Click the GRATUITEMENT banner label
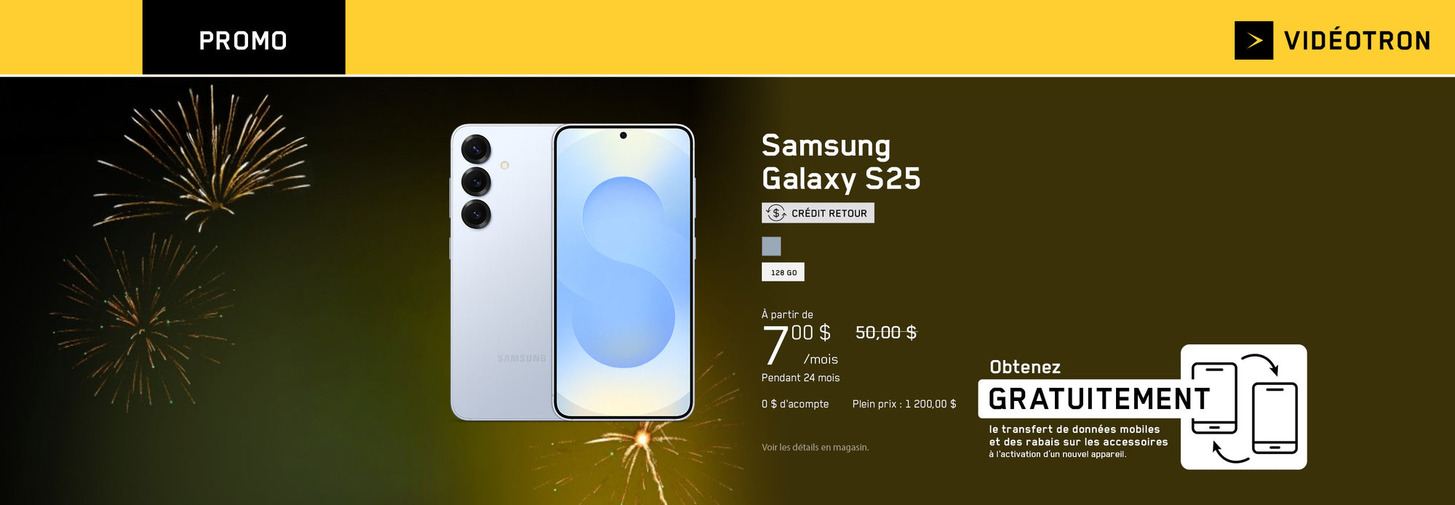The image size is (1455, 505). click(x=1099, y=399)
